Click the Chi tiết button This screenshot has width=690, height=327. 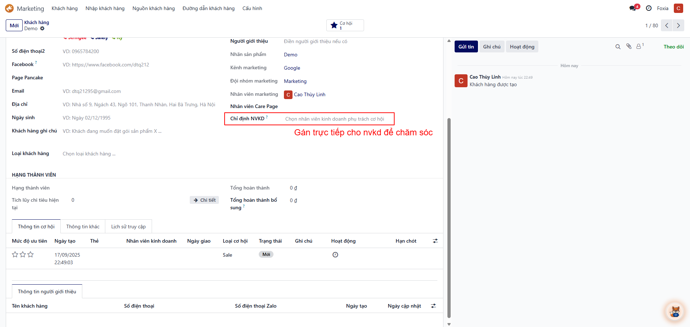[204, 200]
